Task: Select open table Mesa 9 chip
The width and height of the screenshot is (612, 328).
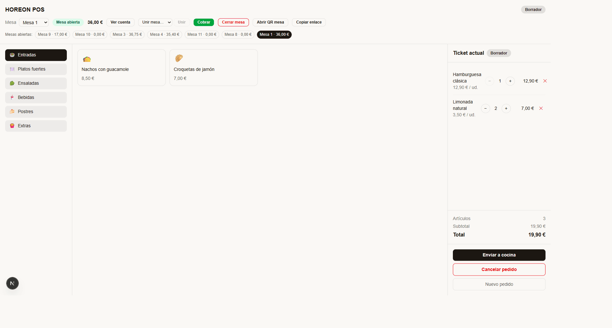Action: 52,34
